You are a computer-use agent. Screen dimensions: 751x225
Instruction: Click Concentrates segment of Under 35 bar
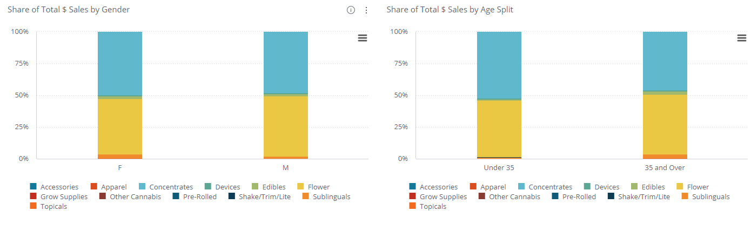point(499,65)
